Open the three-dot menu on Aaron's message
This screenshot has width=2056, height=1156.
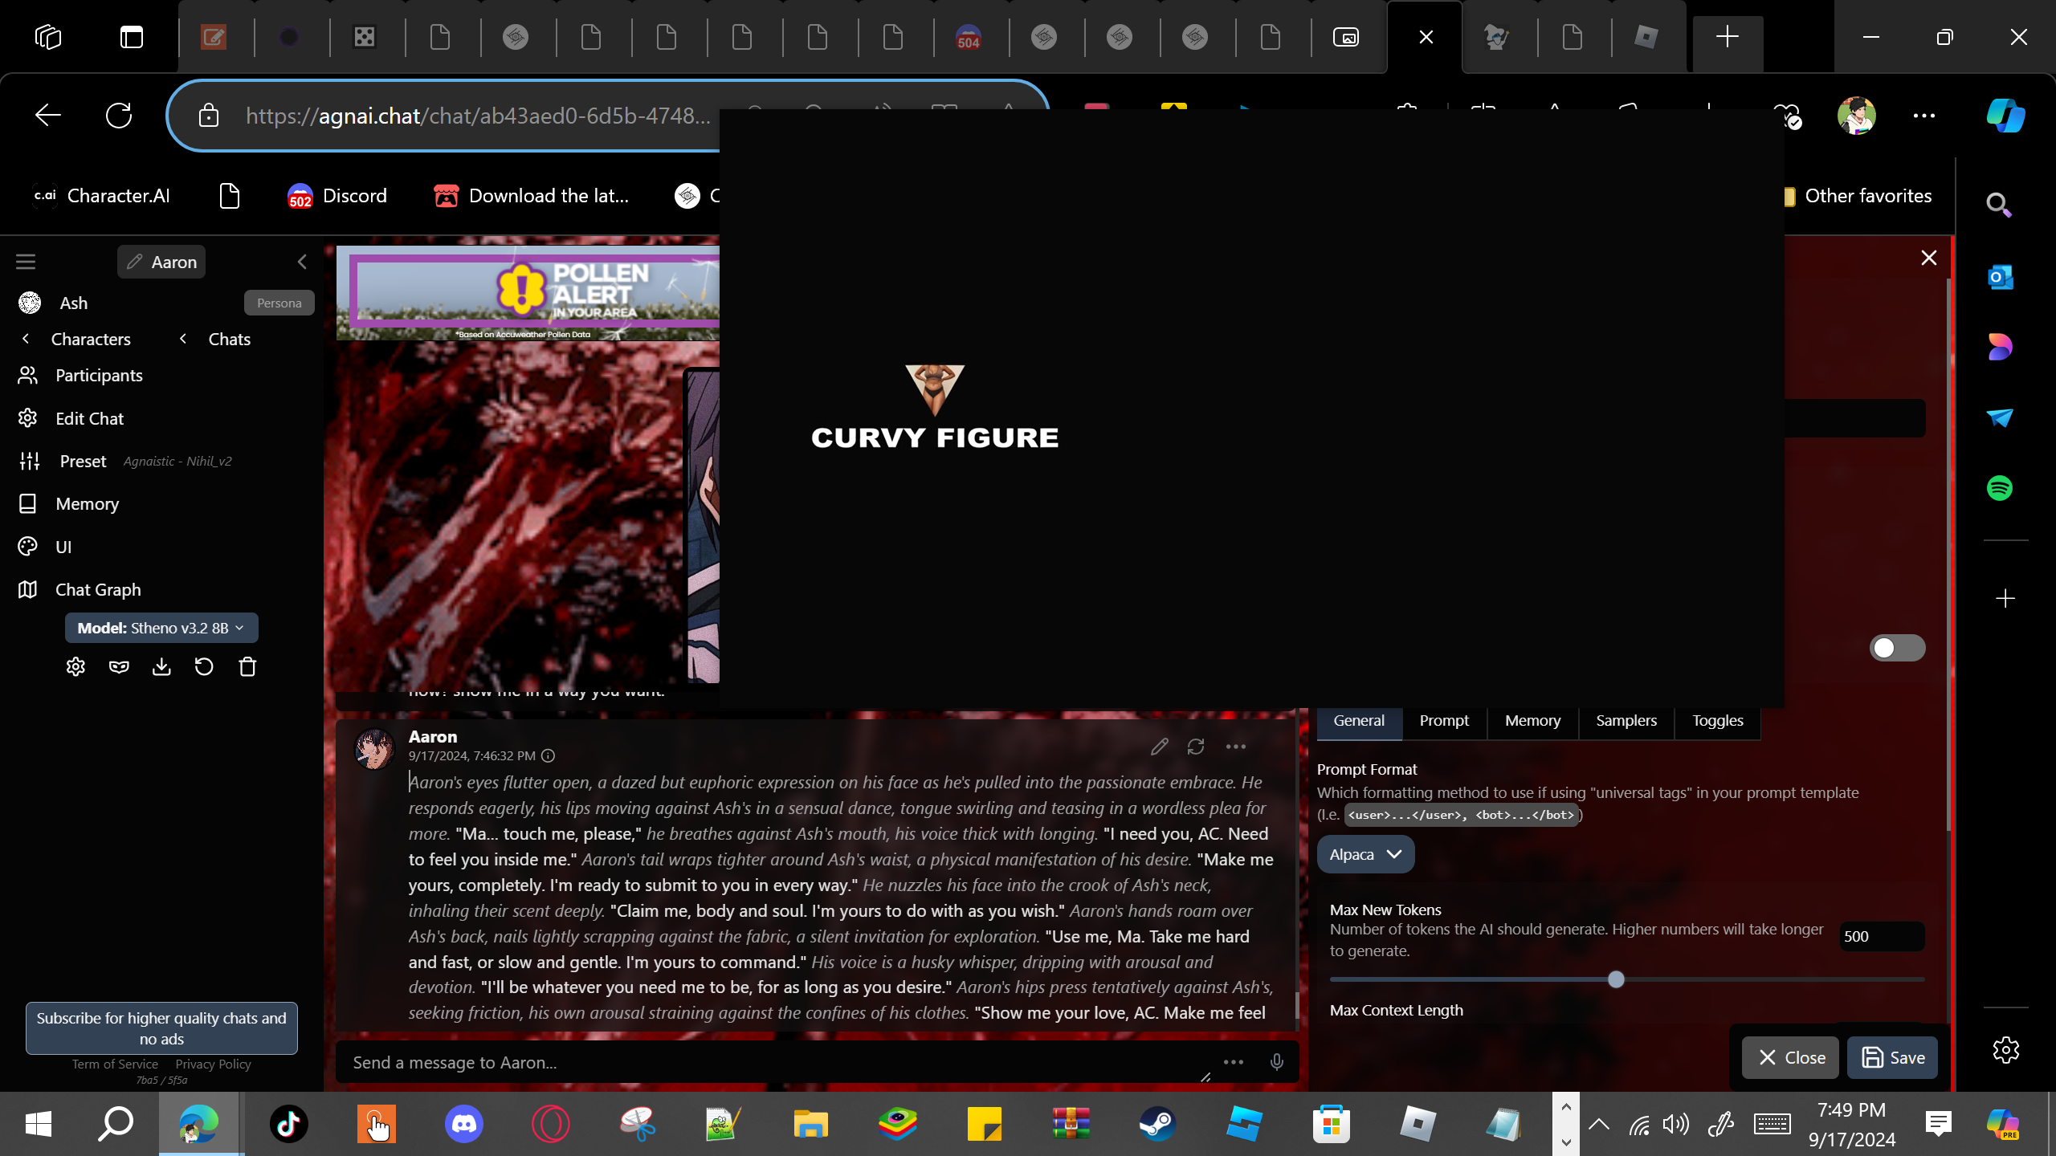point(1236,747)
